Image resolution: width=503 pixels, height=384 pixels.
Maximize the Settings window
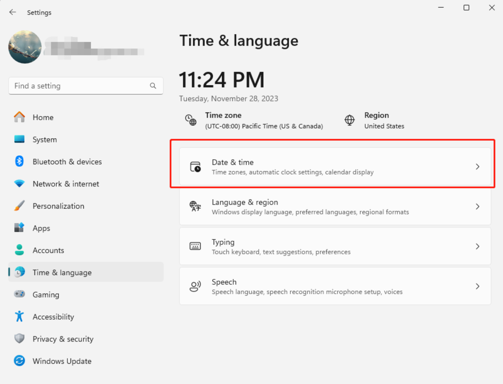click(x=466, y=8)
